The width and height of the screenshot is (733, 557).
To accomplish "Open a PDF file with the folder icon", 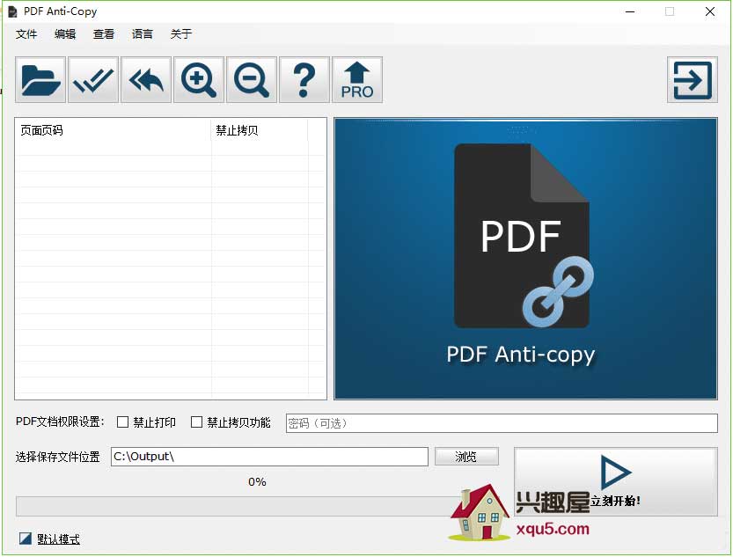I will pos(40,79).
